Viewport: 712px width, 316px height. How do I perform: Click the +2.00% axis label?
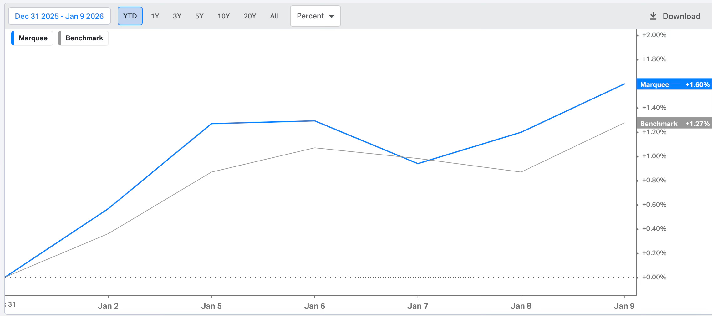[x=654, y=35]
